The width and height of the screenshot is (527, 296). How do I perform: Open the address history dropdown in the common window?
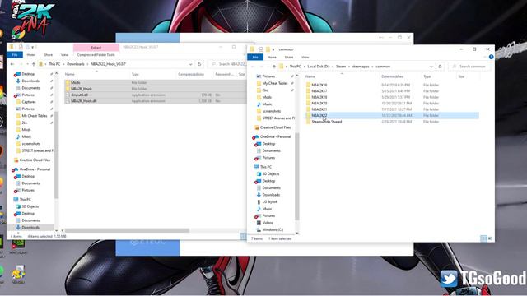[x=431, y=67]
